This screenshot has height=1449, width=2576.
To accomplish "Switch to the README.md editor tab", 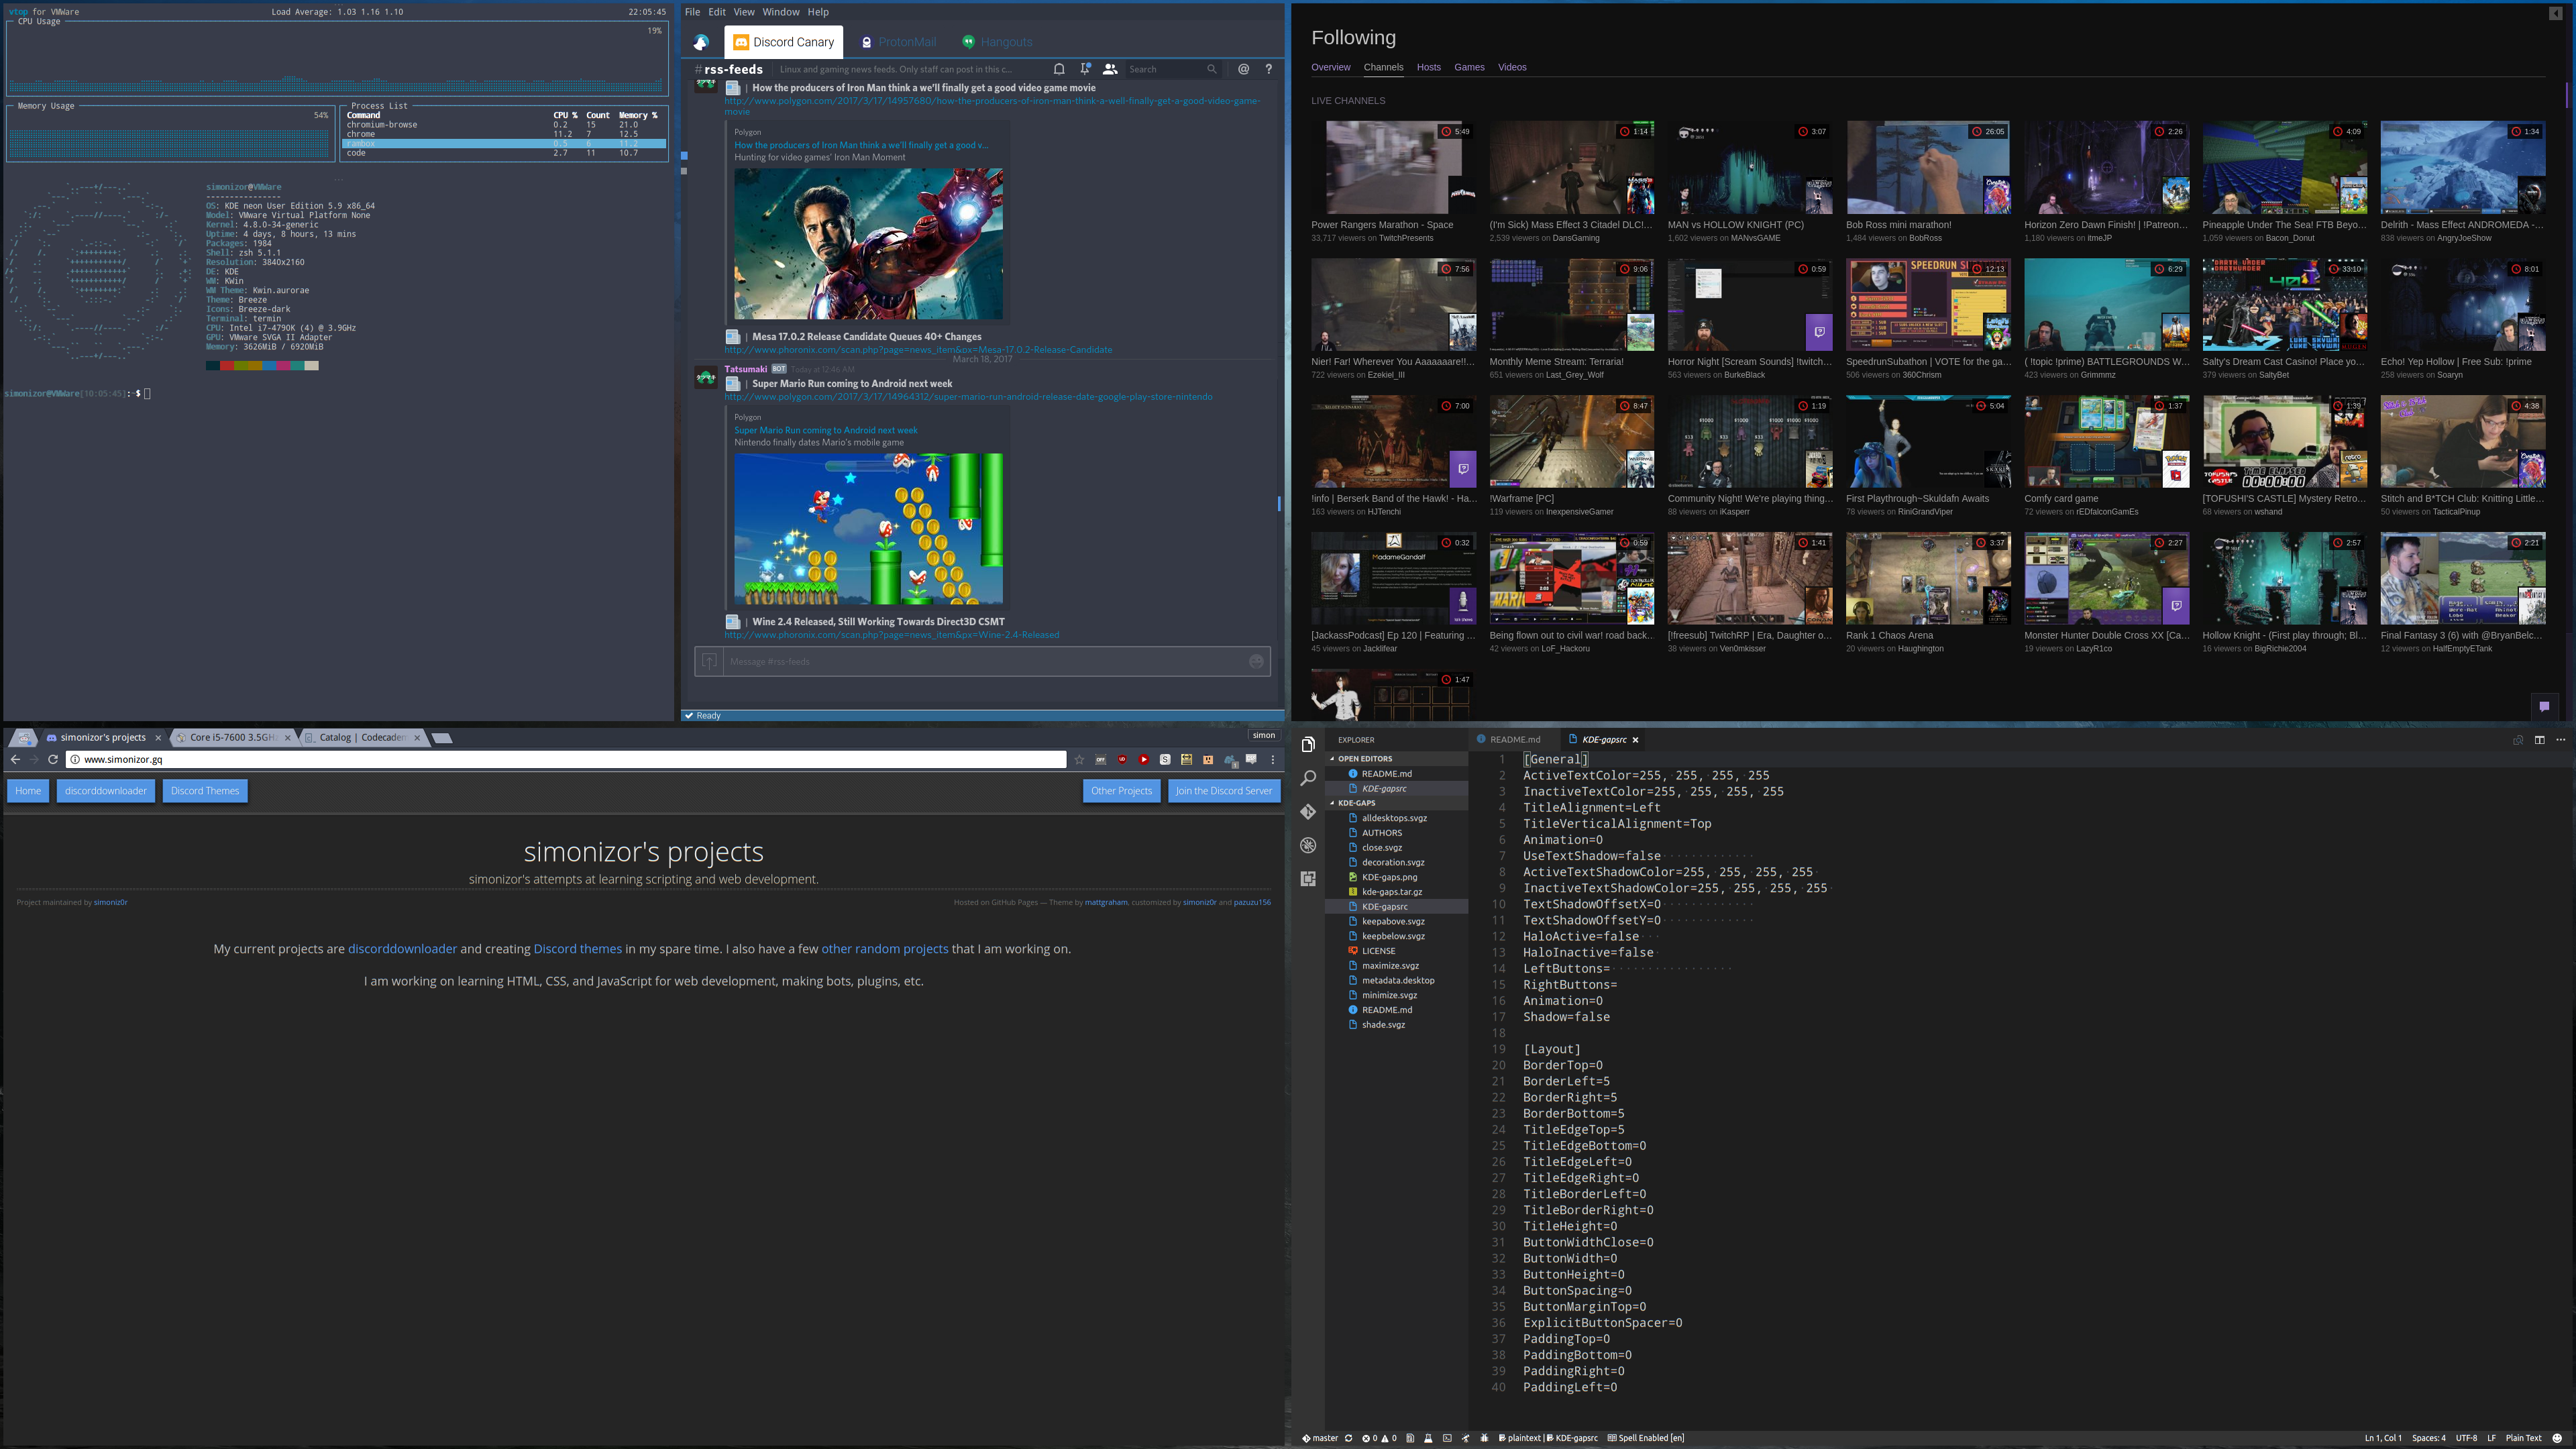I will (1514, 740).
